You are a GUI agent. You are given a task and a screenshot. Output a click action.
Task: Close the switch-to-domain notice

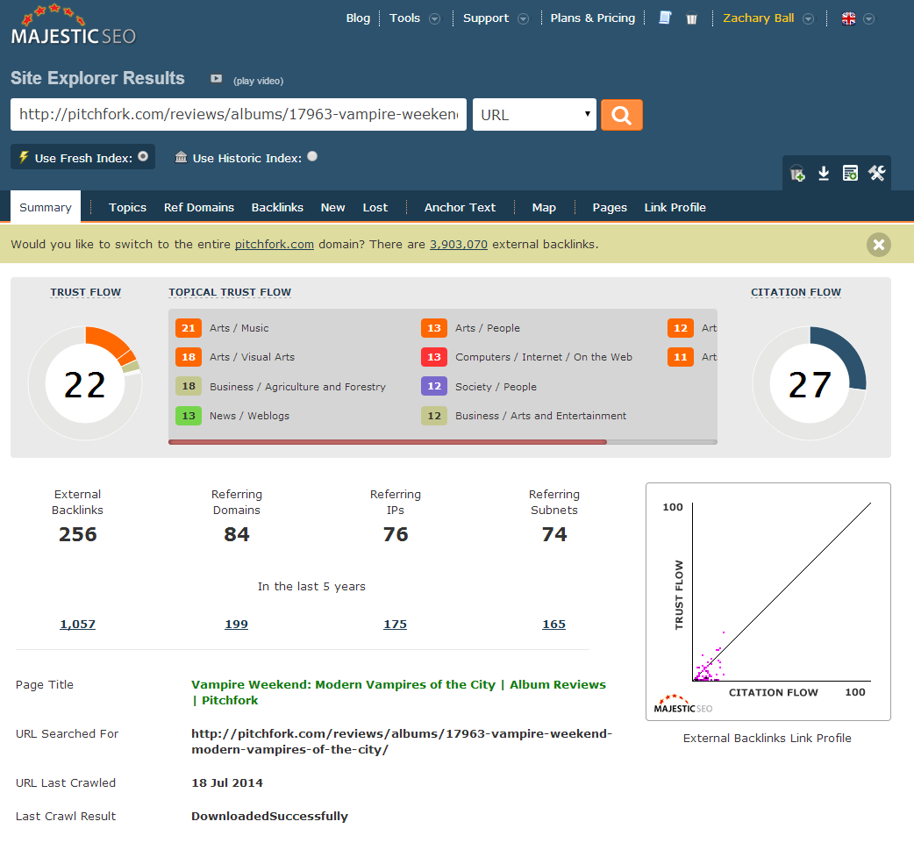click(878, 244)
